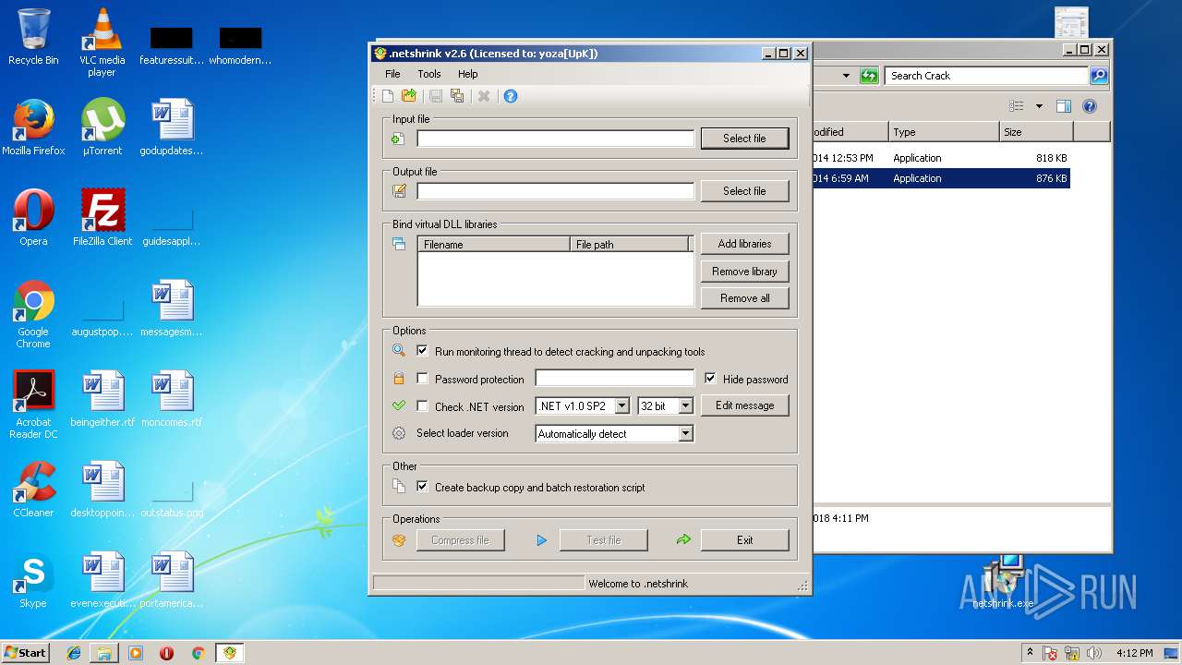Click Explorer's change view icon
Viewport: 1182px width, 665px height.
coord(1017,106)
